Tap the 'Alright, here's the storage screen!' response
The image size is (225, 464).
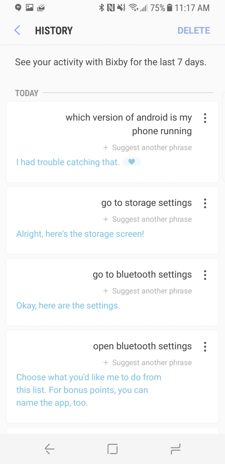80,234
